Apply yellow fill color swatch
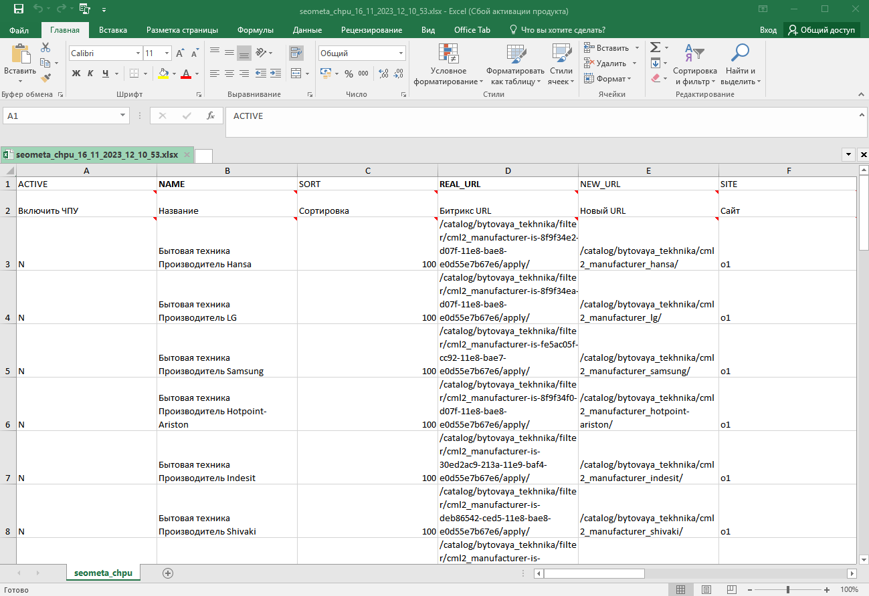 pos(163,73)
